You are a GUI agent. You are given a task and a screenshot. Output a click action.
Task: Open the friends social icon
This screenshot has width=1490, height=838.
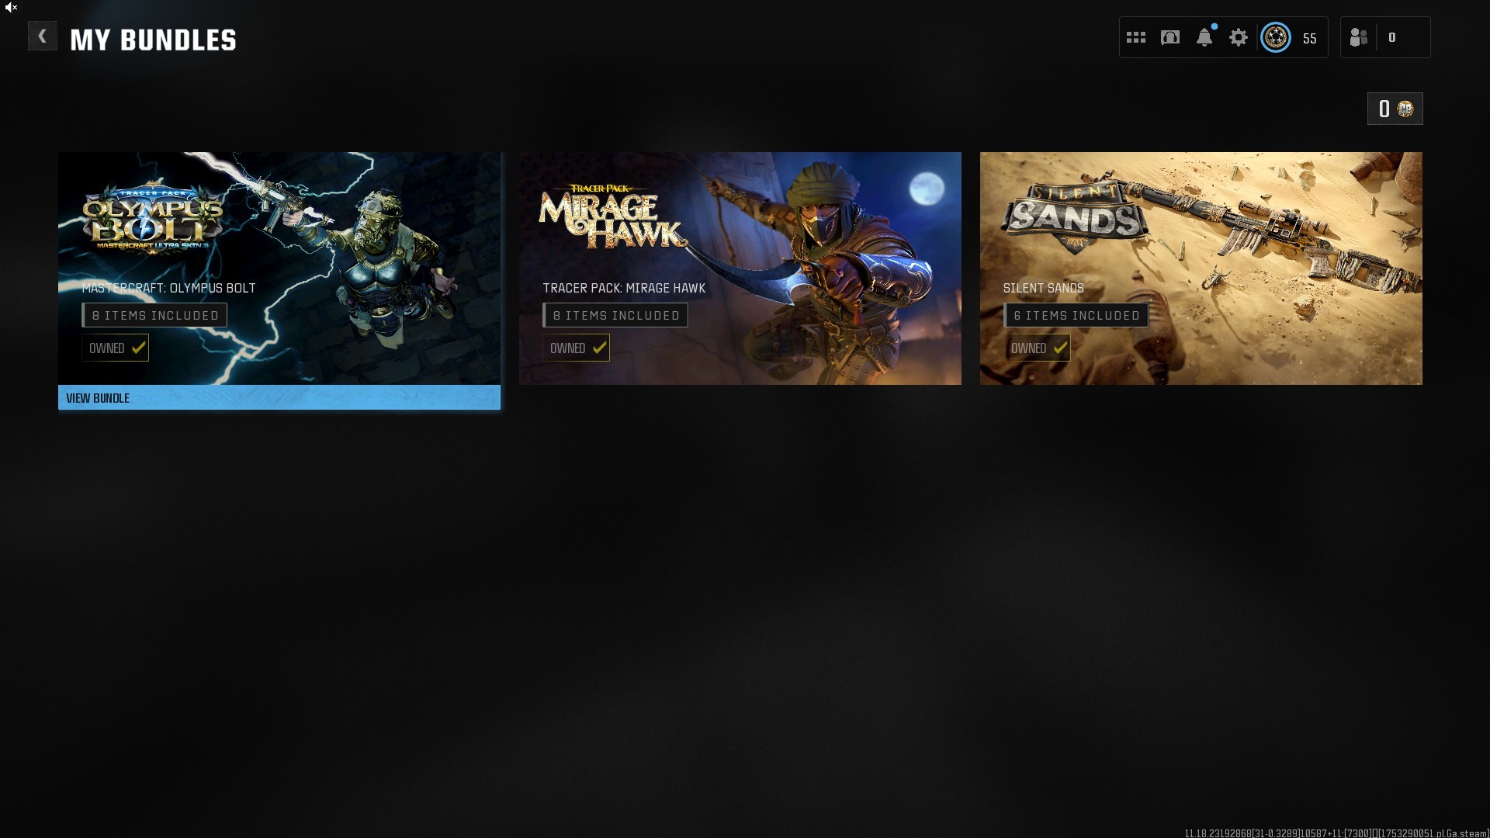pyautogui.click(x=1359, y=37)
